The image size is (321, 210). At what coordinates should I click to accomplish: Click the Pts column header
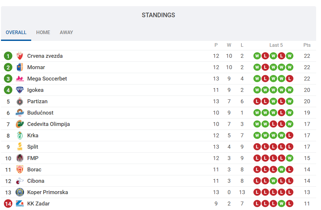tap(307, 45)
